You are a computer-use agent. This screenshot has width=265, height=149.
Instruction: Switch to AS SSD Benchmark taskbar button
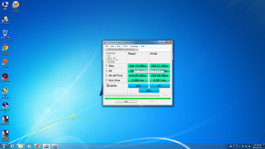[46, 146]
